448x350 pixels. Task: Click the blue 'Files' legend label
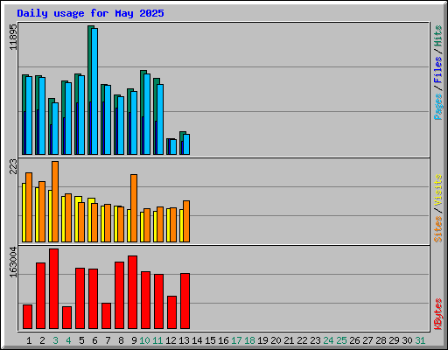pos(438,70)
